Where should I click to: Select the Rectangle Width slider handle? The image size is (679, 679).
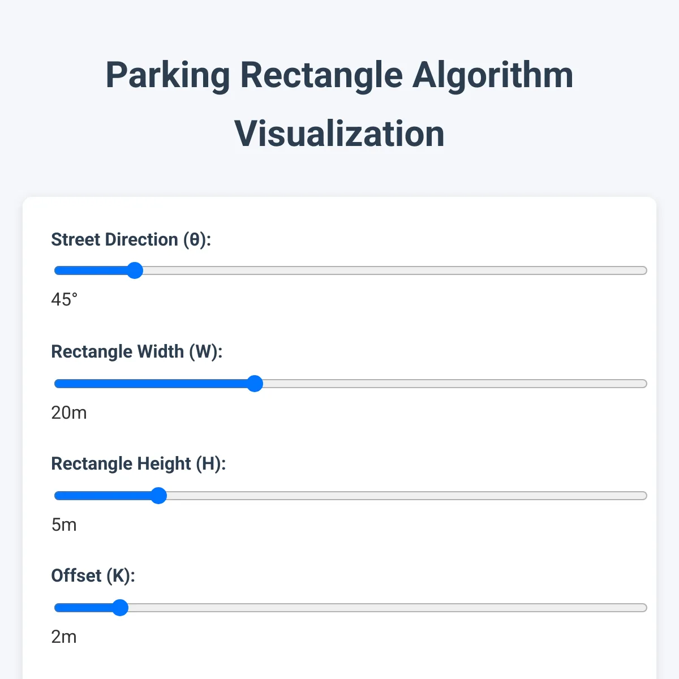[256, 384]
